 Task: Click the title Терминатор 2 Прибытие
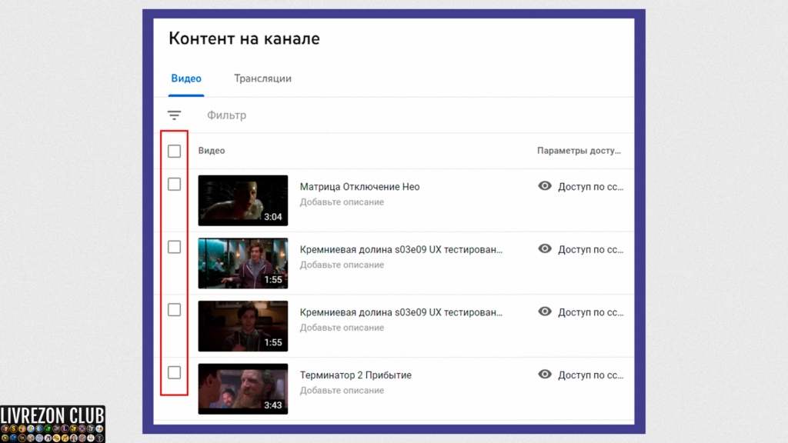[x=356, y=375]
